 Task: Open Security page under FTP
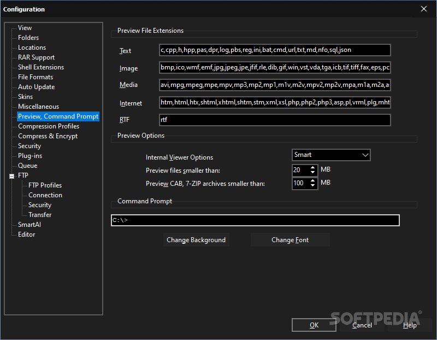pos(40,205)
